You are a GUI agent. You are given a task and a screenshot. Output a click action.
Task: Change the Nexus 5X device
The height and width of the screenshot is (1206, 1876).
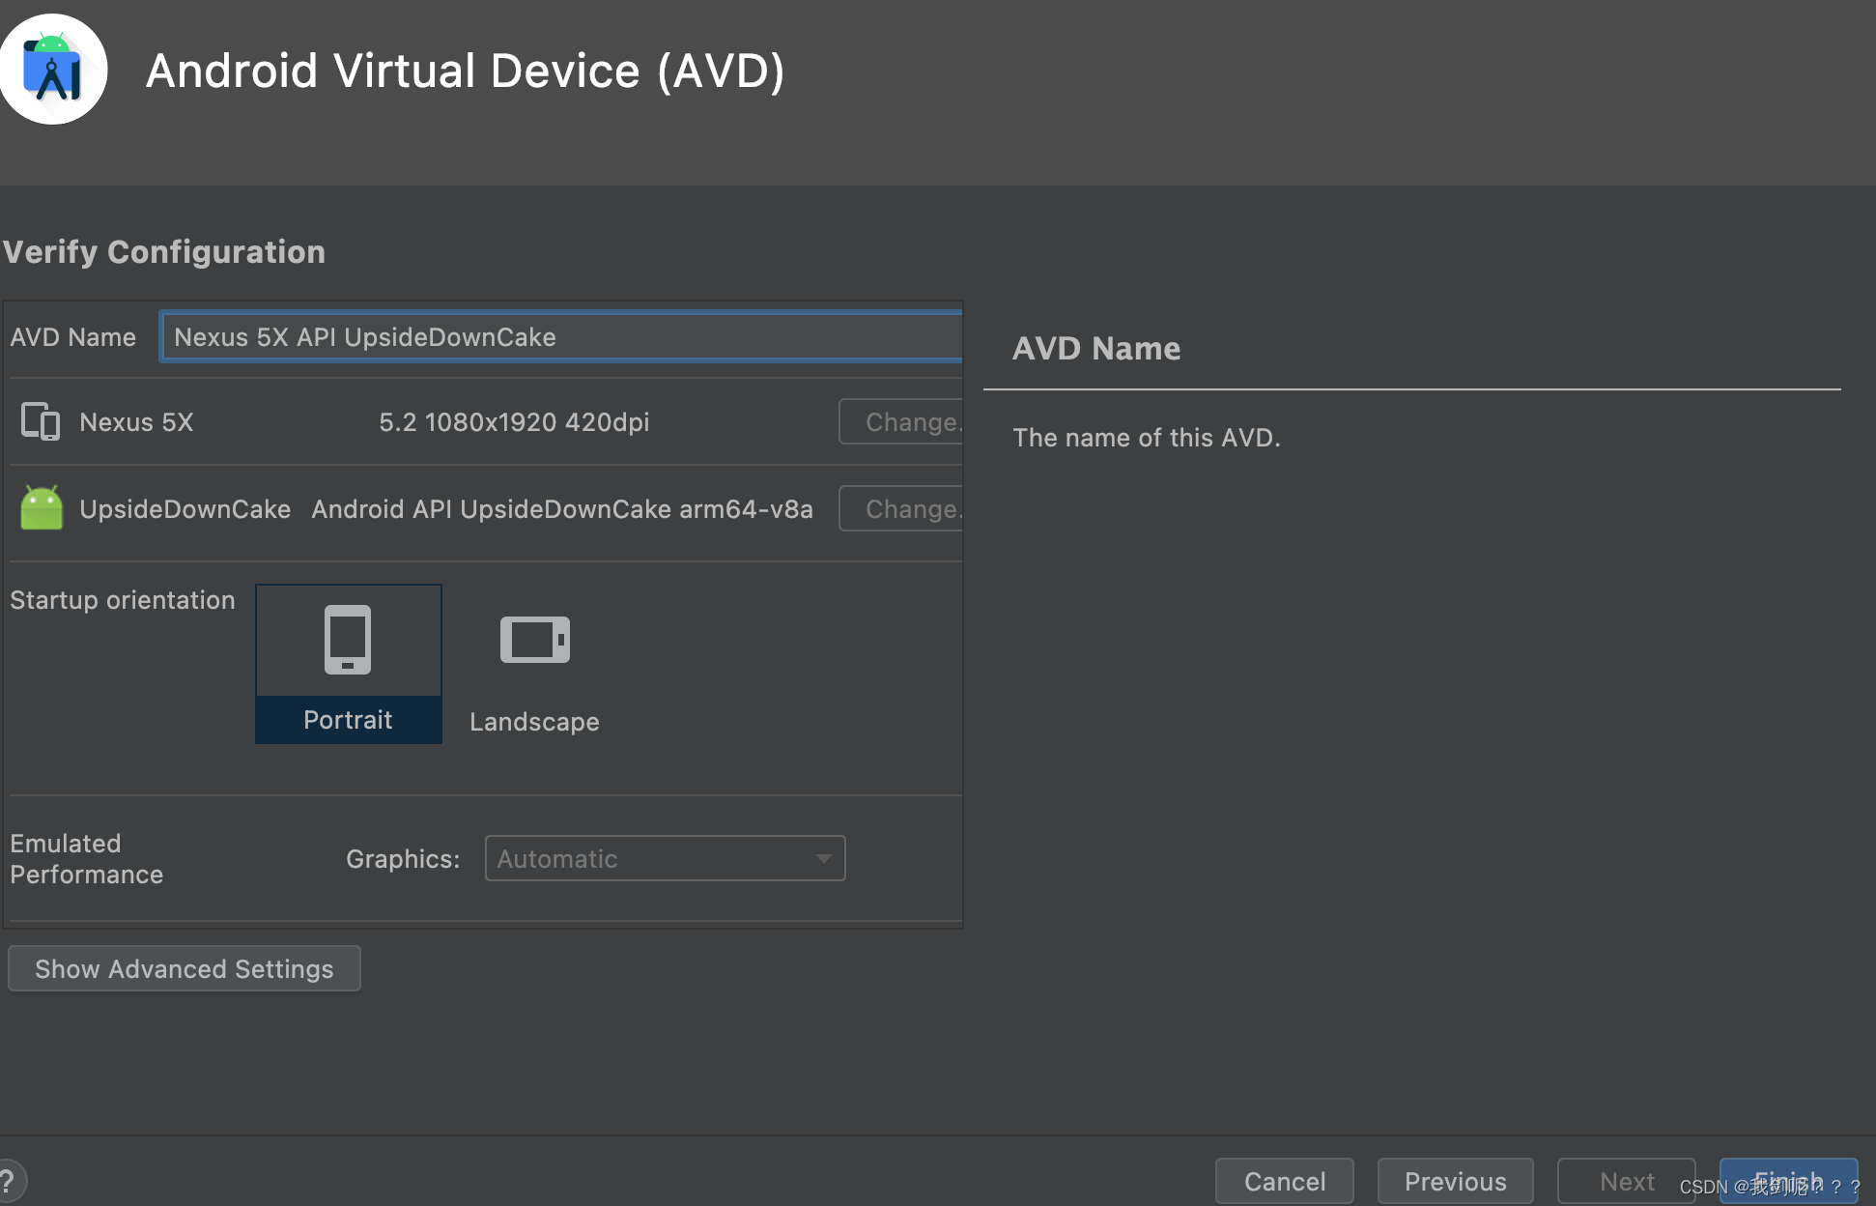[x=902, y=422]
